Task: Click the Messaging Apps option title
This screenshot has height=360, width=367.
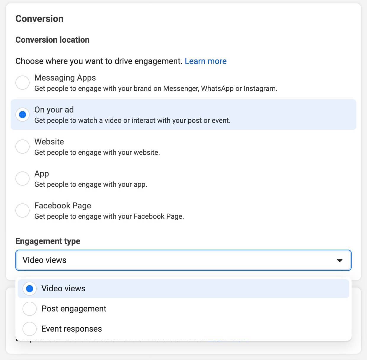Action: [65, 78]
